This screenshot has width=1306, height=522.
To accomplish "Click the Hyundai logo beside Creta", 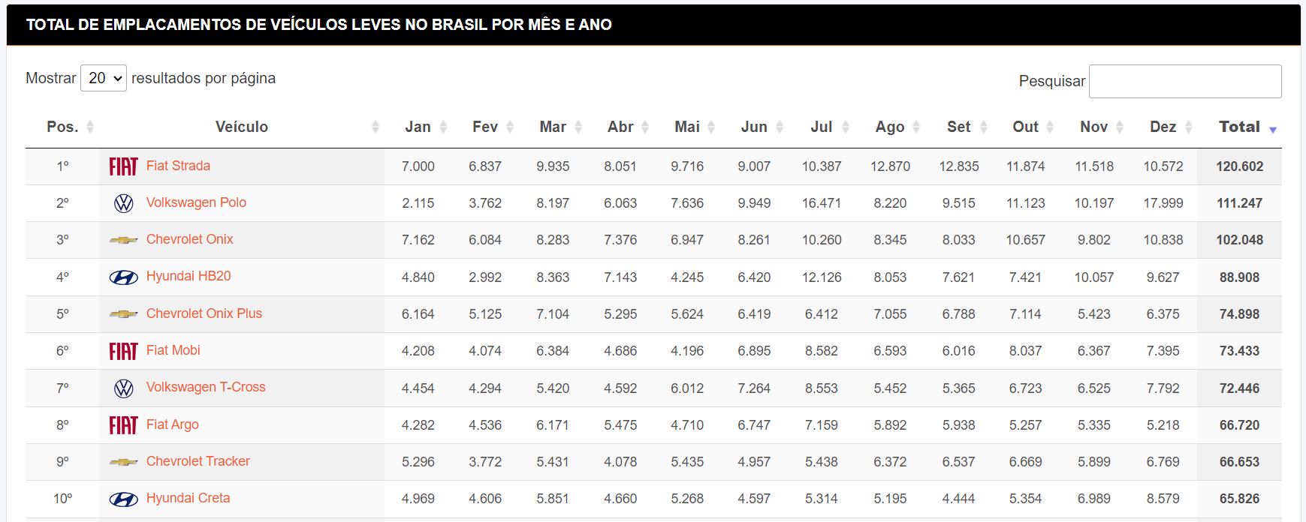I will click(123, 499).
